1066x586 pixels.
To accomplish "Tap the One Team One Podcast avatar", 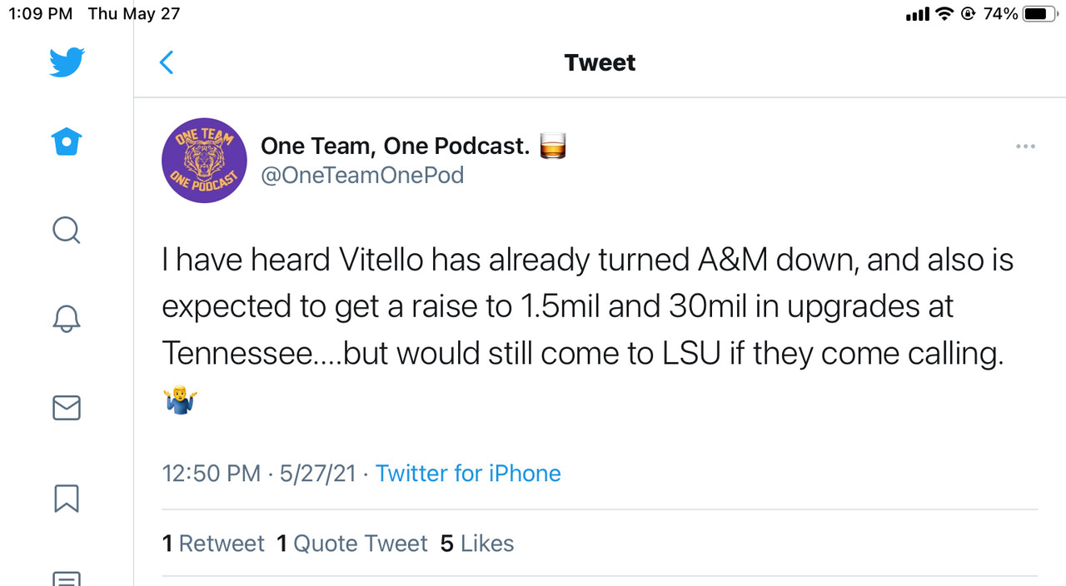I will [204, 161].
